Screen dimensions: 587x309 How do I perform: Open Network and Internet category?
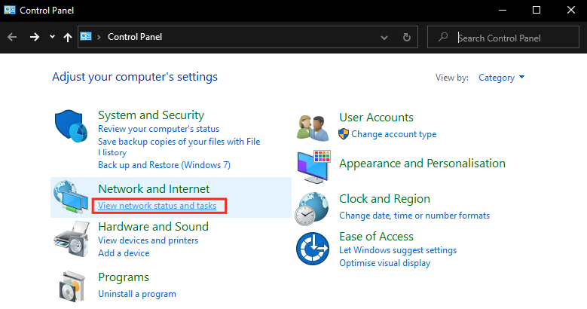(154, 188)
